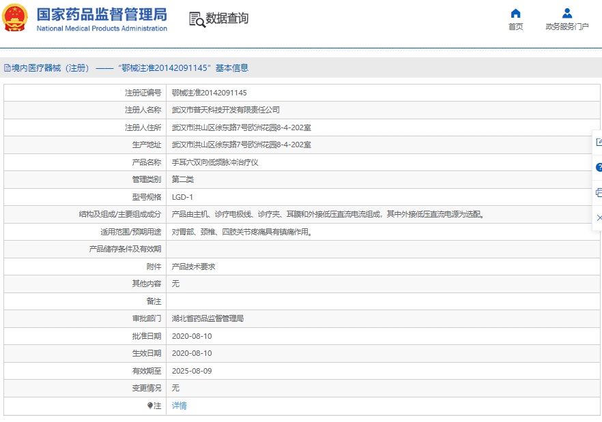Click 数据查询 text label

[x=227, y=18]
